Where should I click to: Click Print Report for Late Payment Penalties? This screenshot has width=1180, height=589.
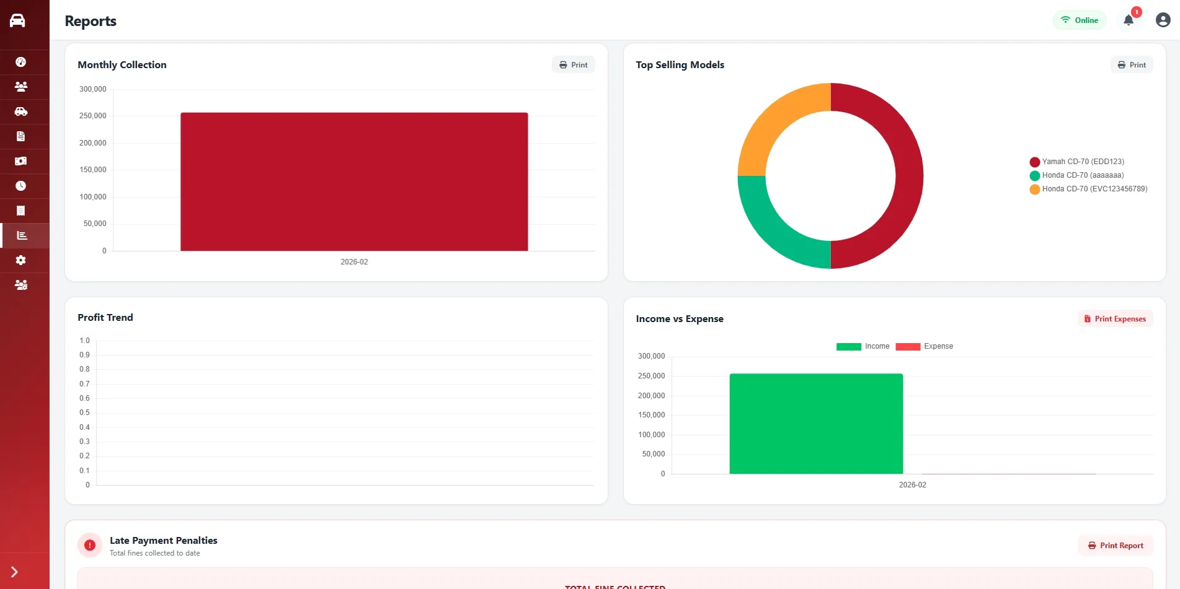click(x=1116, y=546)
